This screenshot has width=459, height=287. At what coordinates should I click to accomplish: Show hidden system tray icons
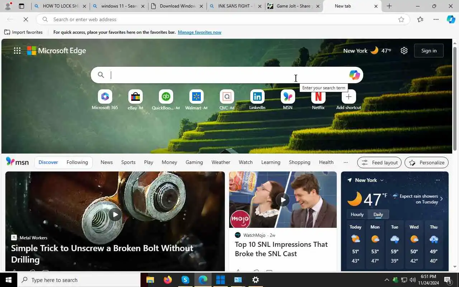pyautogui.click(x=387, y=280)
